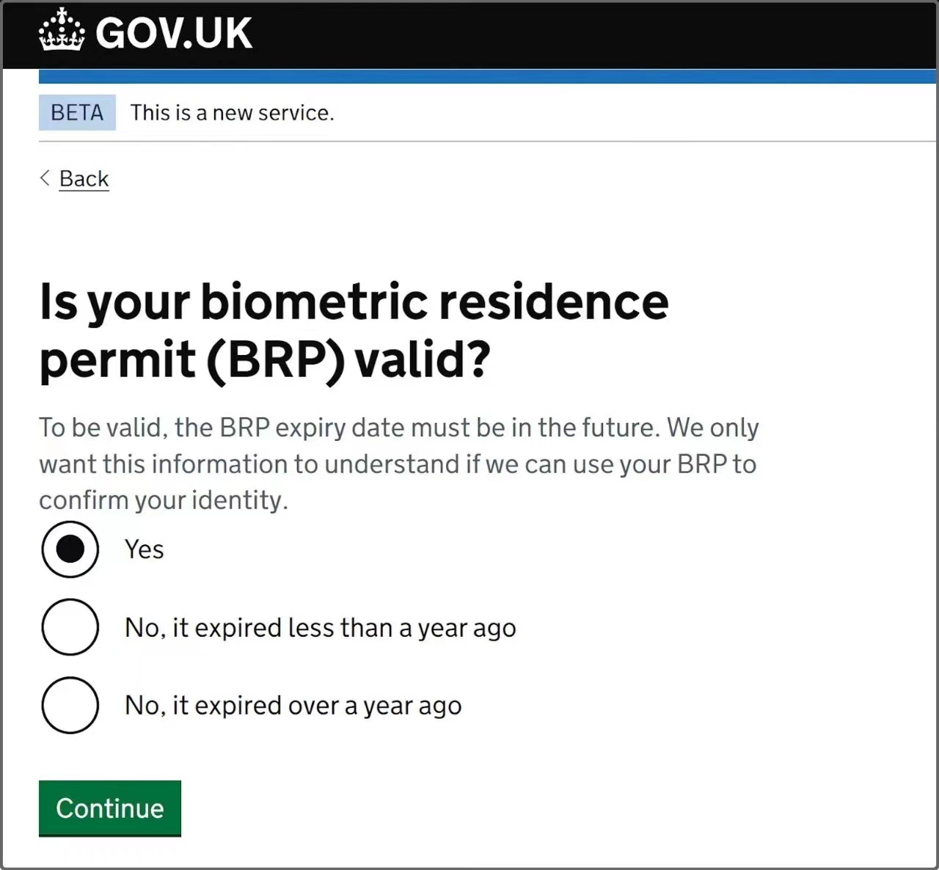939x870 pixels.
Task: Select the "Yes" radio button
Action: [x=70, y=549]
